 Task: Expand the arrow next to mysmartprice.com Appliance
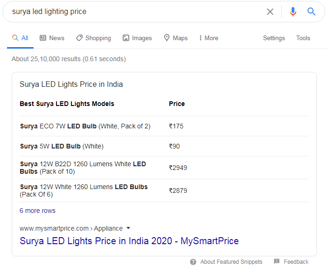click(x=128, y=228)
